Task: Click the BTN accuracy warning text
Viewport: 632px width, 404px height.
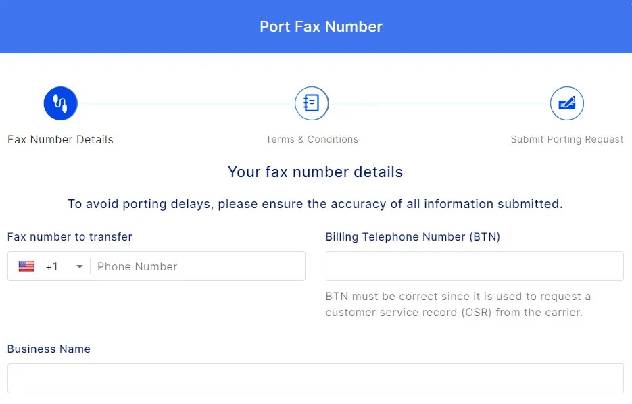Action: coord(460,304)
